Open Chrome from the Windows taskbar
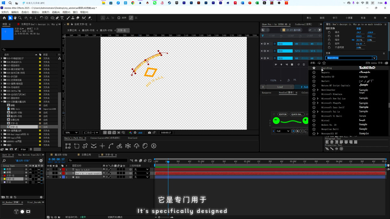This screenshot has height=219, width=390. click(x=133, y=3)
